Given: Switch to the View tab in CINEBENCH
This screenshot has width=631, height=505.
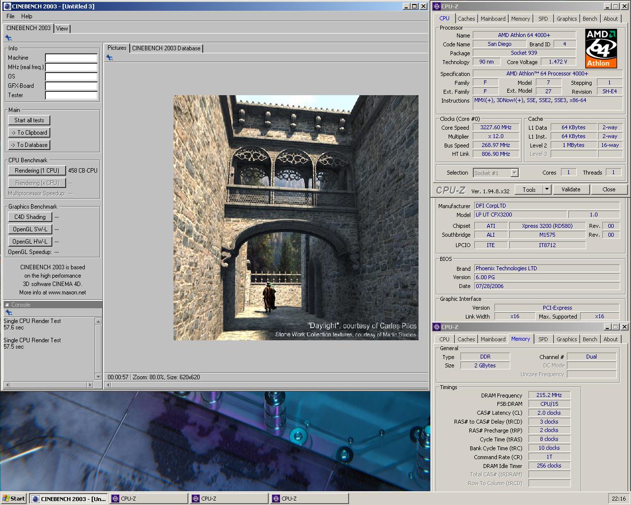Looking at the screenshot, I should [62, 29].
